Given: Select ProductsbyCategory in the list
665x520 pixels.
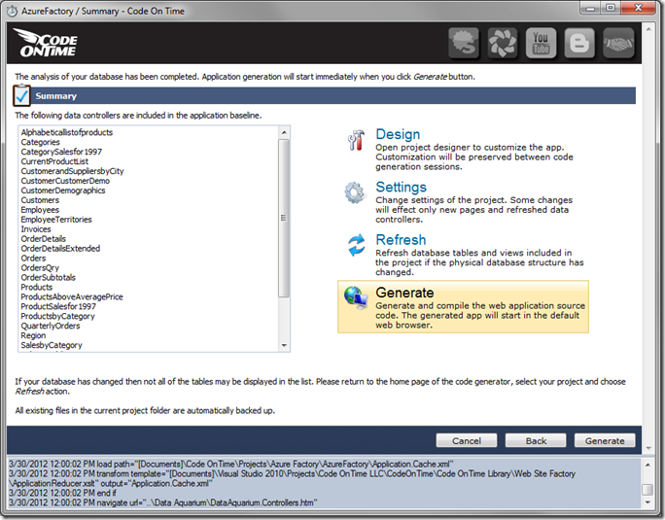Looking at the screenshot, I should pos(57,317).
